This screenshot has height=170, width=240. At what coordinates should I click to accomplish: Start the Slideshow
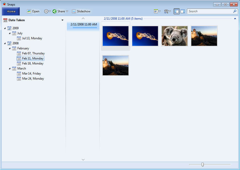81,11
